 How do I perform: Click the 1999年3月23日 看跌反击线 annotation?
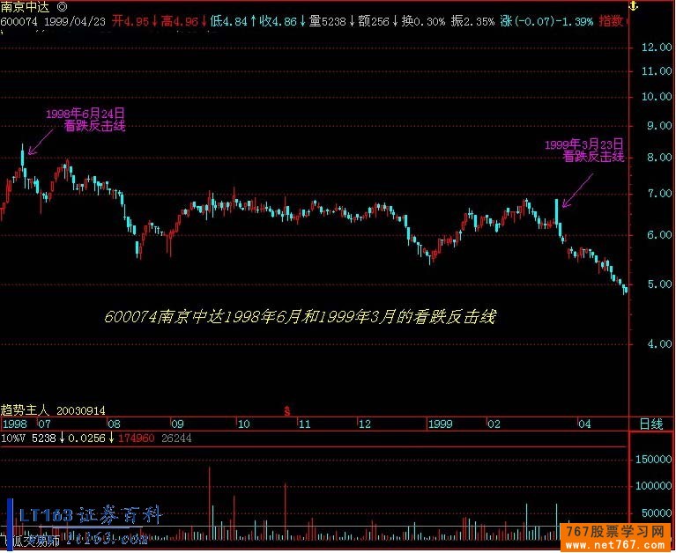(x=583, y=150)
